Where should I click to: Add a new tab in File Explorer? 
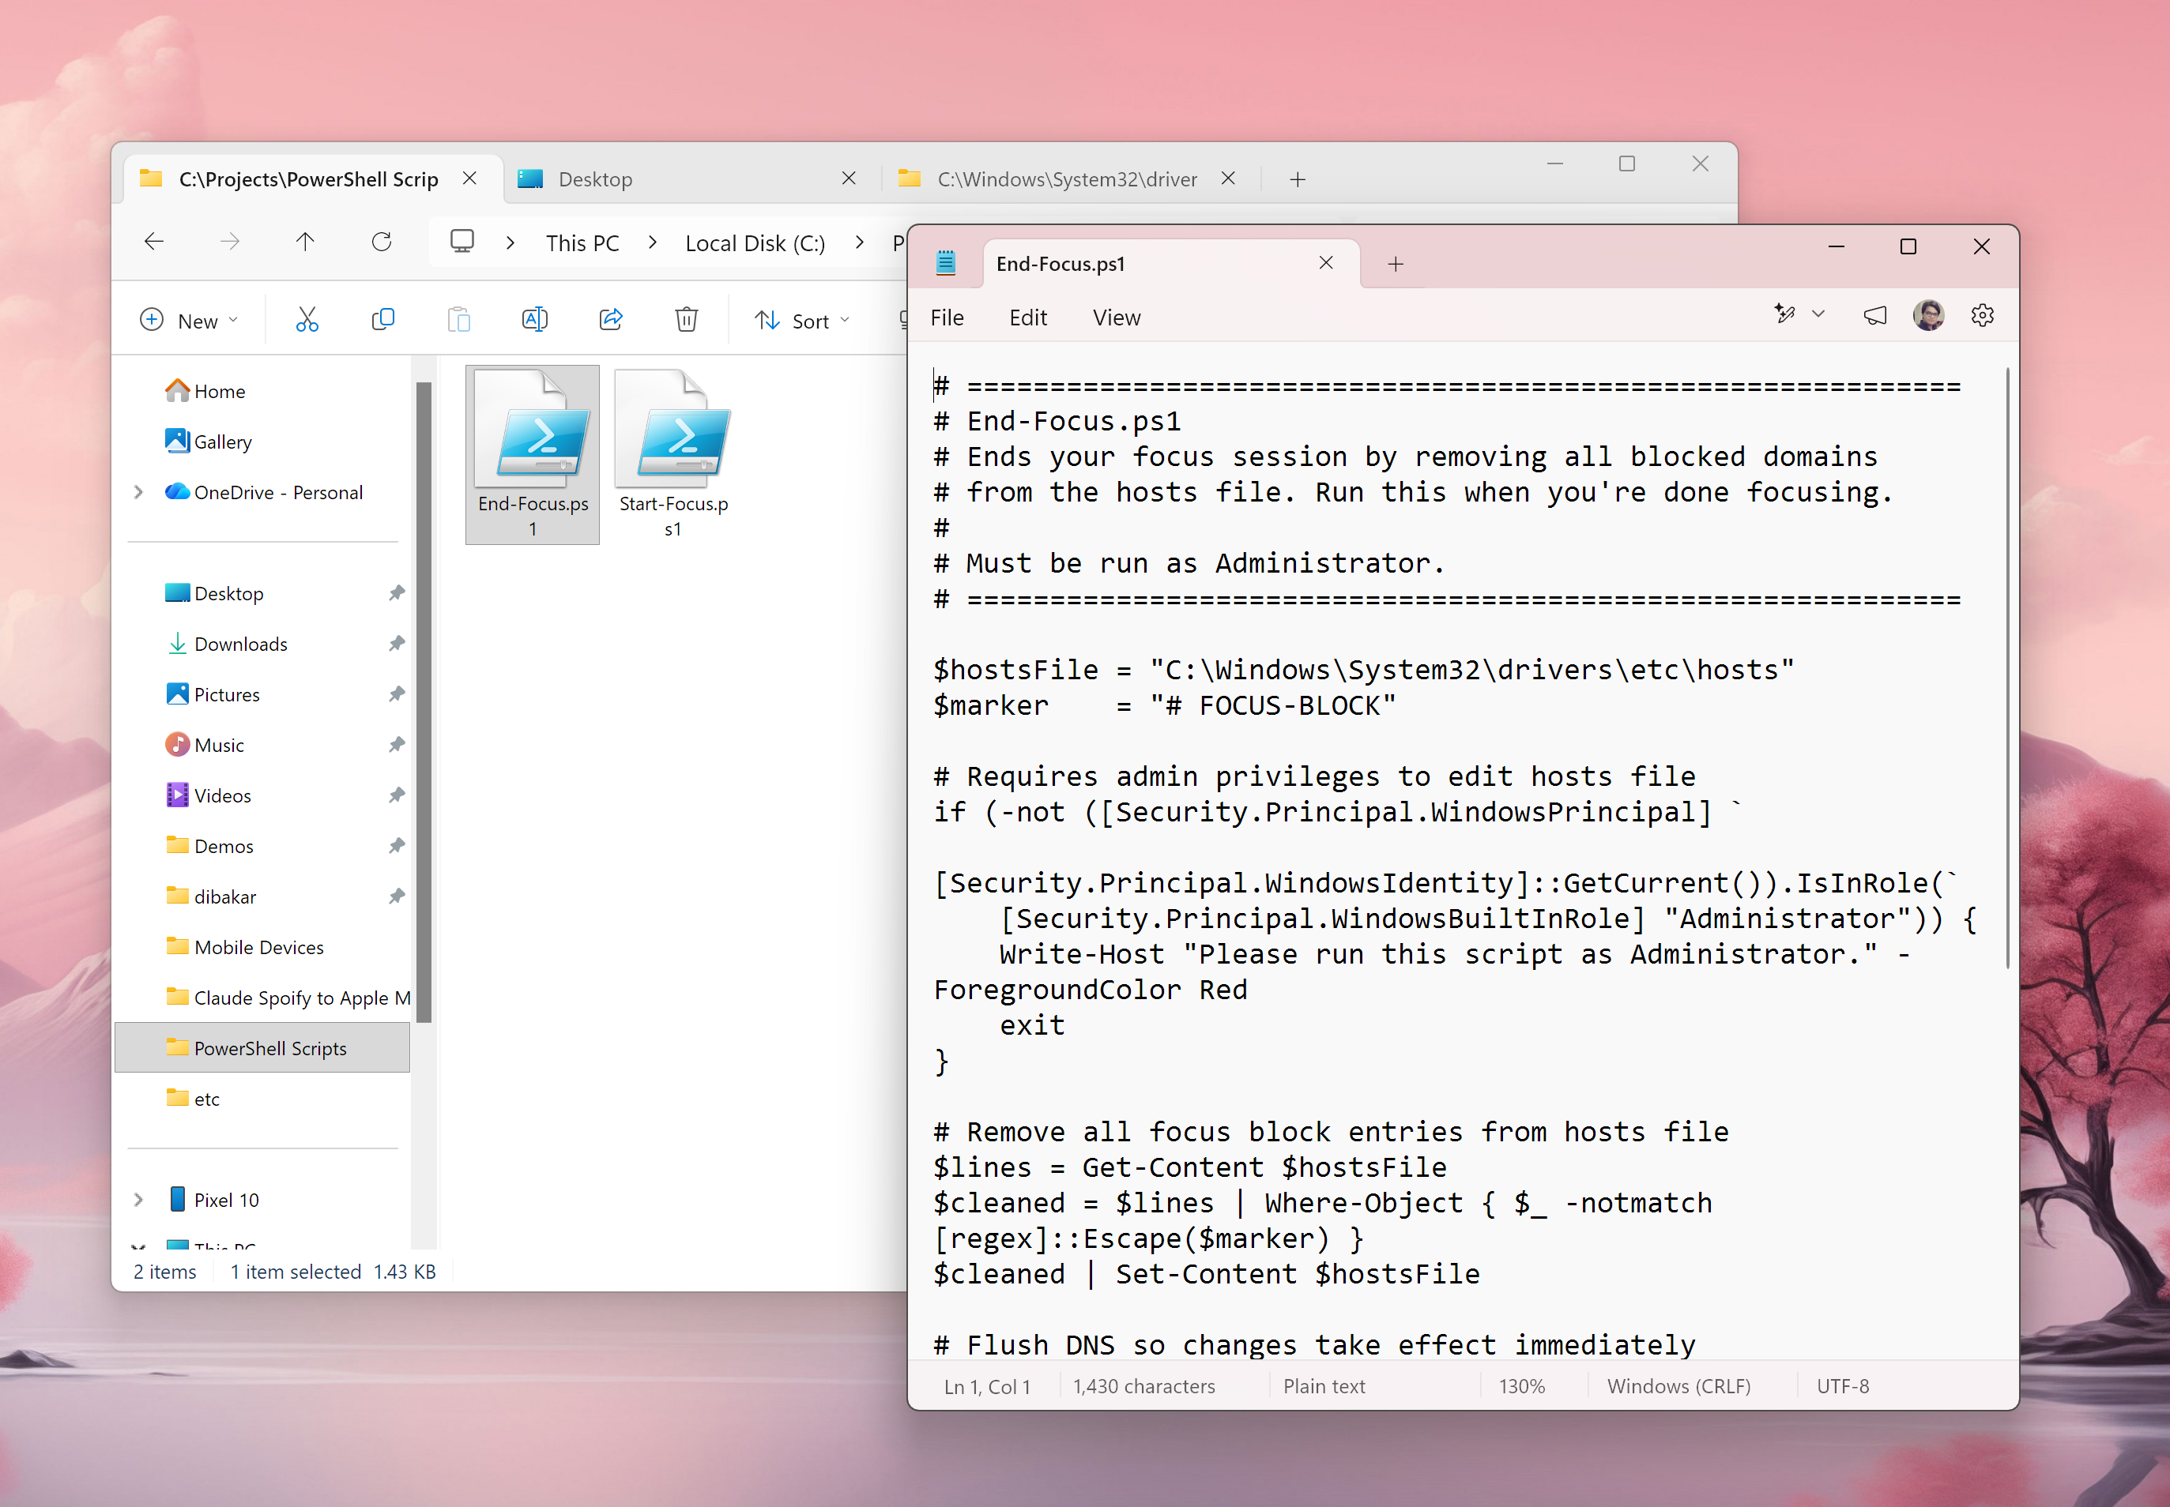(1298, 179)
